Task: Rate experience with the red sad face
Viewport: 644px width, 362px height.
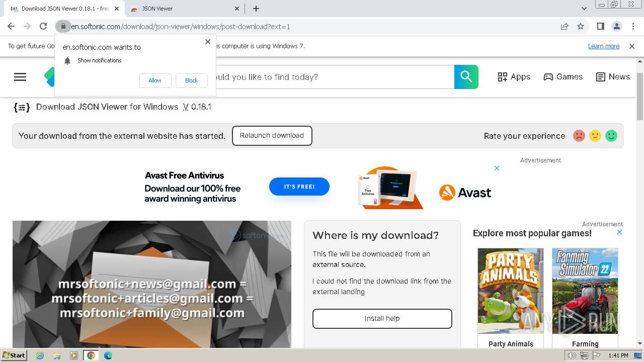Action: point(579,136)
